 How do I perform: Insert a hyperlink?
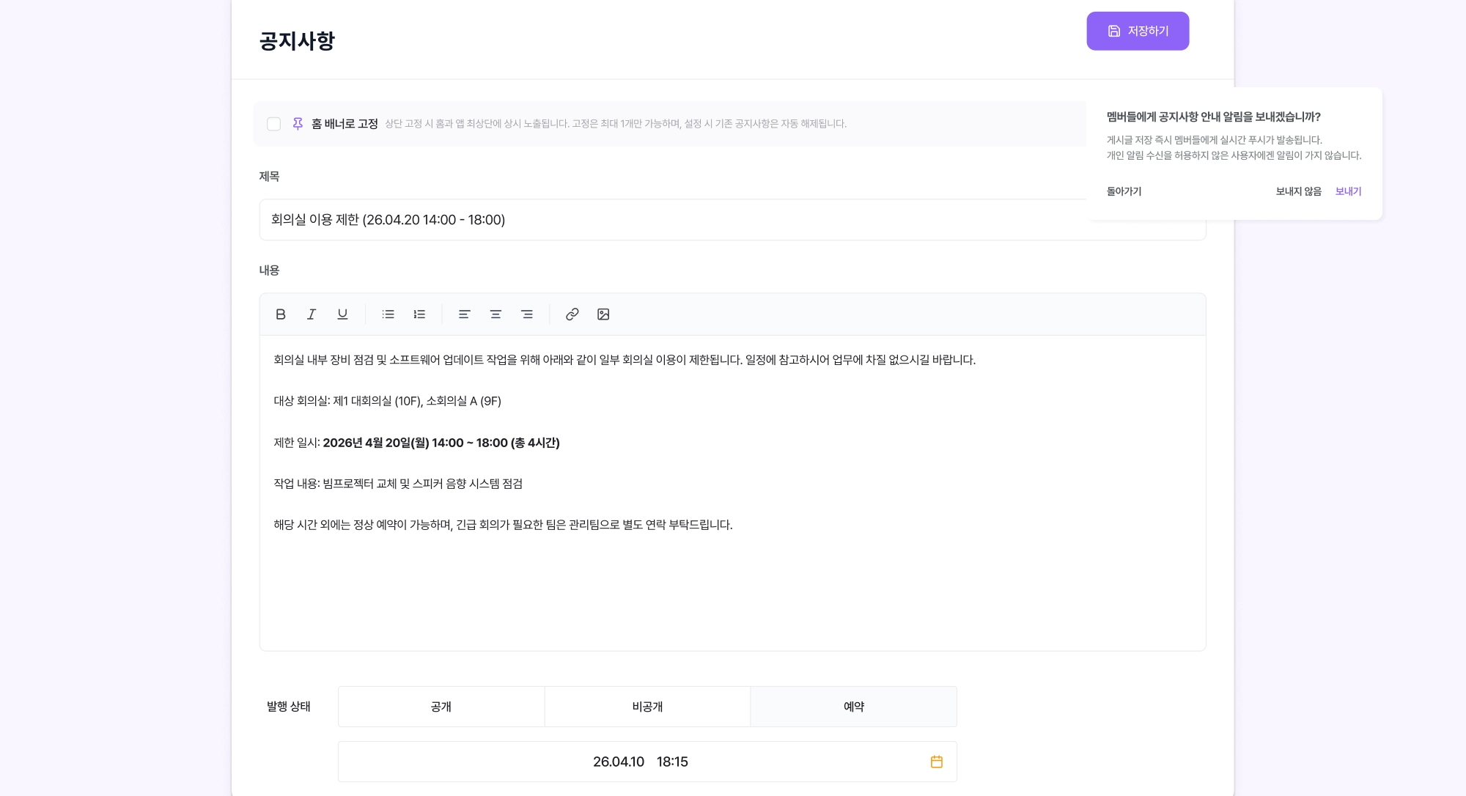tap(572, 314)
